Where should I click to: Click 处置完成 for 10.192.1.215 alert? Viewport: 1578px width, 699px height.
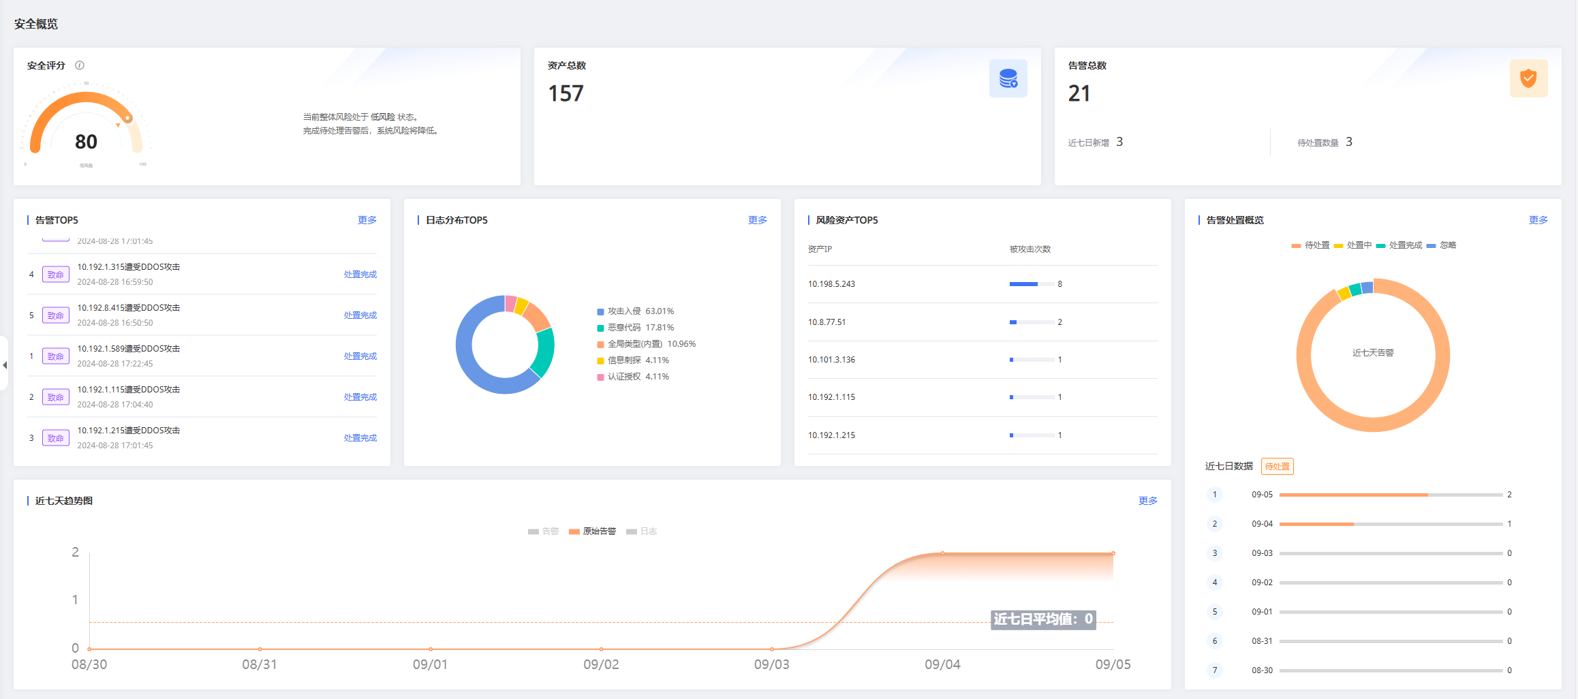click(x=360, y=438)
